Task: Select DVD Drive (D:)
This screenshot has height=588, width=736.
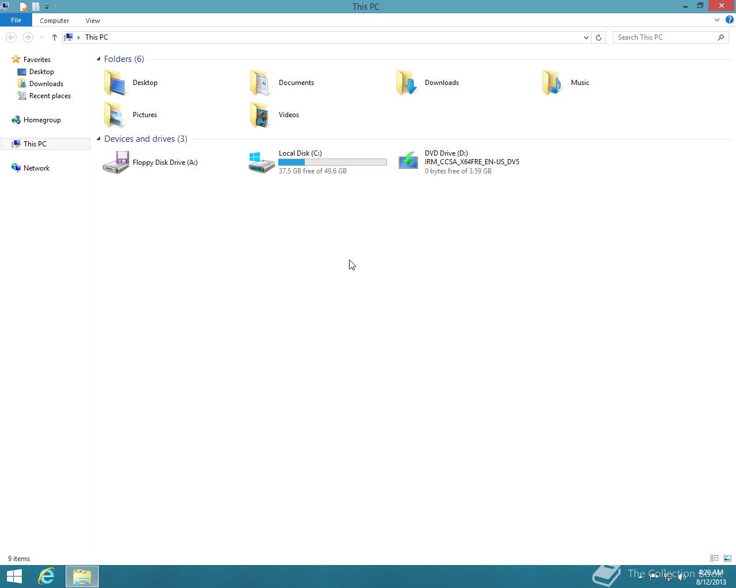Action: pyautogui.click(x=459, y=163)
